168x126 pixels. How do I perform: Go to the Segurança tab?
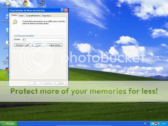coord(46,15)
